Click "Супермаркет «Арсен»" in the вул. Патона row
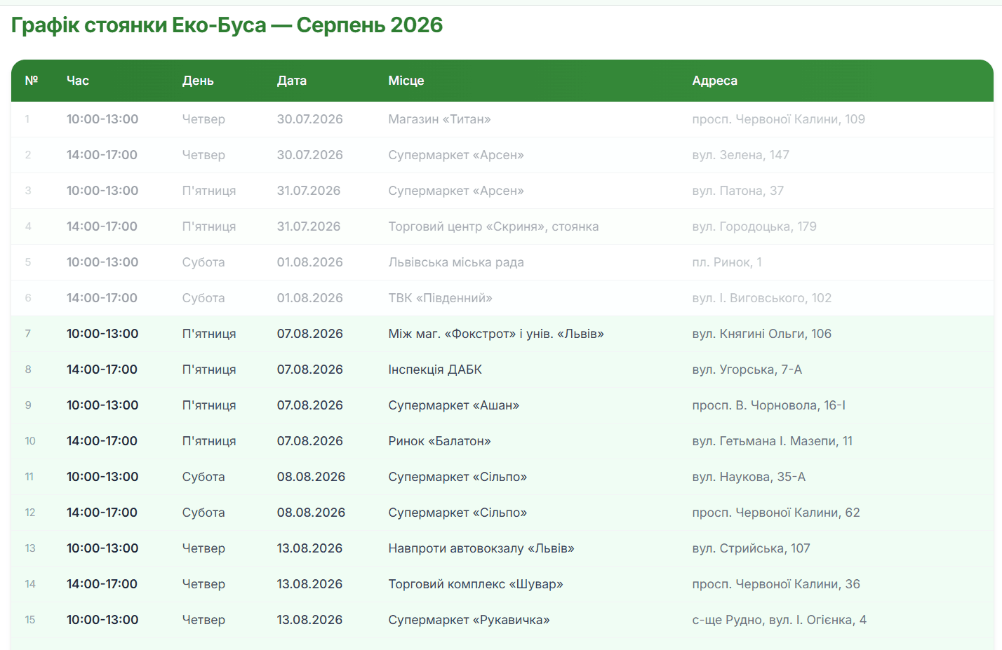Screen dimensions: 1002x650 click(456, 191)
